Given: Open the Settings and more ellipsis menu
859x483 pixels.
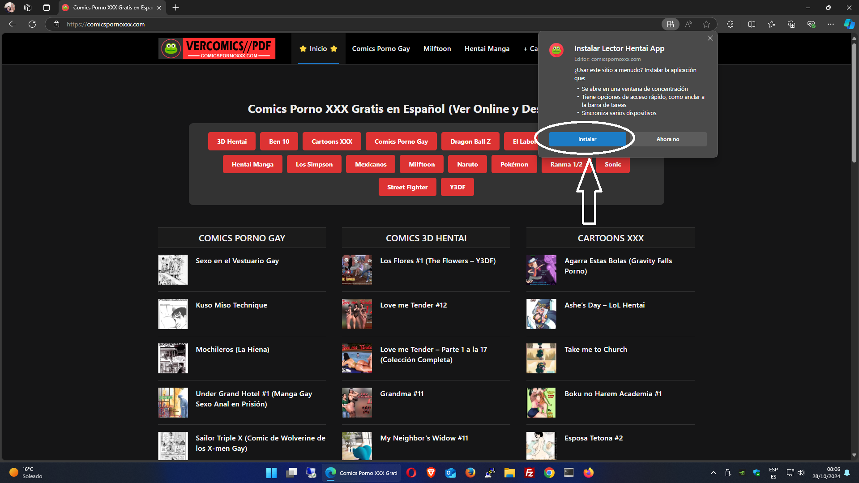Looking at the screenshot, I should pos(831,24).
